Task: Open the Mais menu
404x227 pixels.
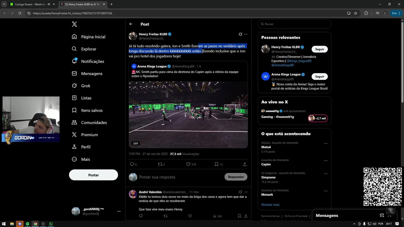Action: (x=81, y=159)
